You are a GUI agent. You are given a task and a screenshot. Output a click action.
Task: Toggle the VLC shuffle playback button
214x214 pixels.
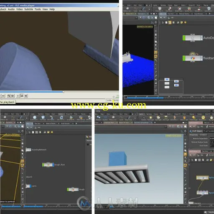(26, 96)
